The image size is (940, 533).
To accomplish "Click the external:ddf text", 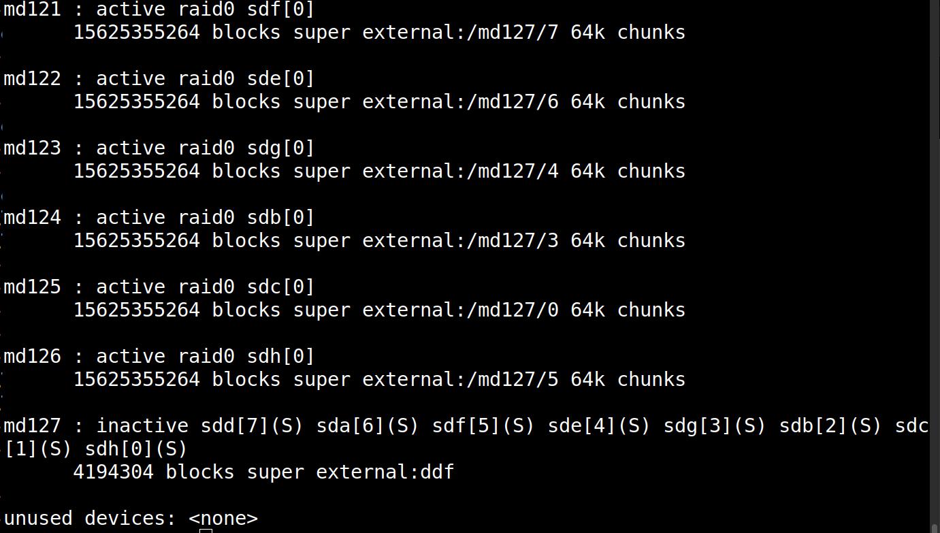I will [385, 472].
